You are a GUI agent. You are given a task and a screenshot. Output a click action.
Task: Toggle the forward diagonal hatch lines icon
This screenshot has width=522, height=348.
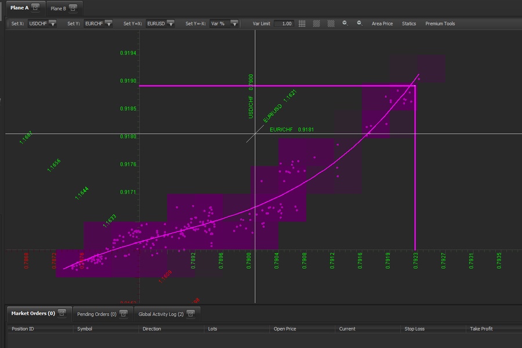[317, 24]
